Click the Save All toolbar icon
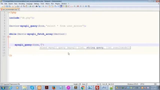Screen dimensions: 160x90 click(x=9, y=6)
